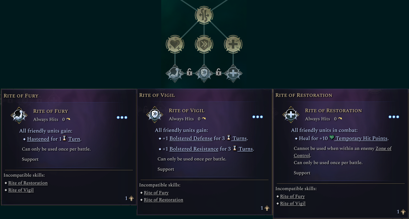Click the three dots in Rite of Vigil panel
This screenshot has height=219, width=409.
tap(257, 117)
